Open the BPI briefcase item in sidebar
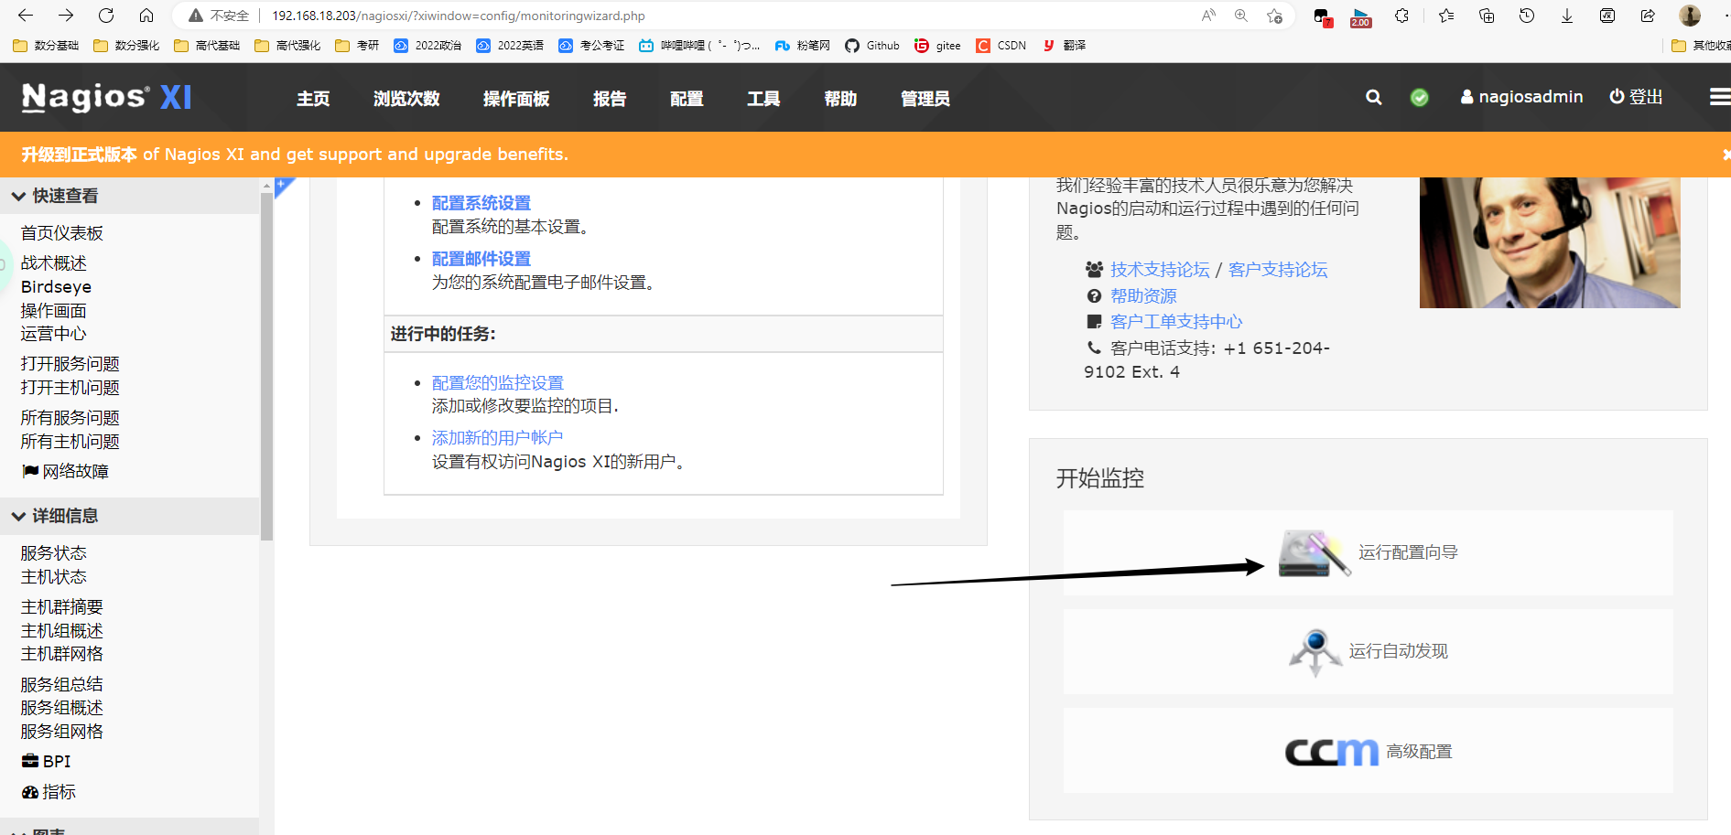 point(47,761)
